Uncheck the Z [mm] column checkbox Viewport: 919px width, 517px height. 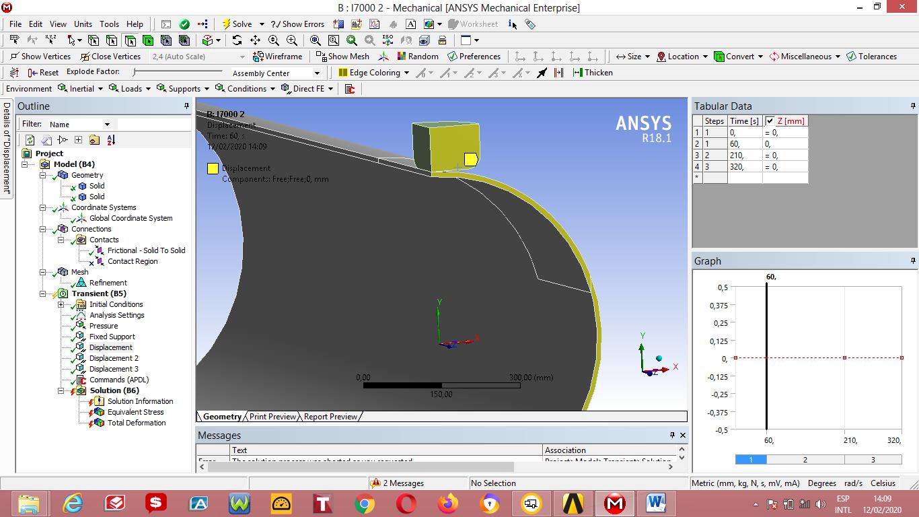(x=770, y=121)
